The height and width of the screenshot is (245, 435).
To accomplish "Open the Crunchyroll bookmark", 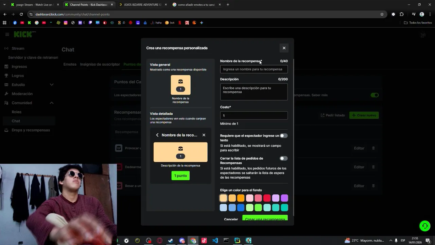I will [x=194, y=23].
